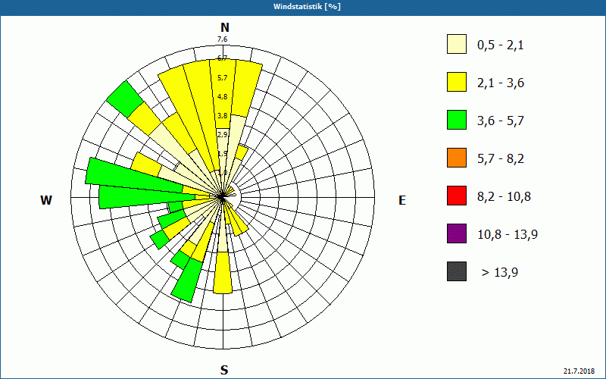Click the 3,8 axis scale value

pos(222,116)
